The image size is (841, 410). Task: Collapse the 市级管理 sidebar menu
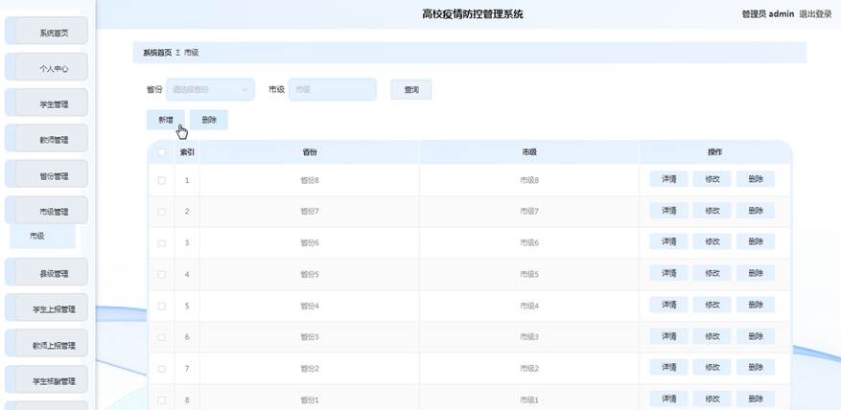point(47,210)
